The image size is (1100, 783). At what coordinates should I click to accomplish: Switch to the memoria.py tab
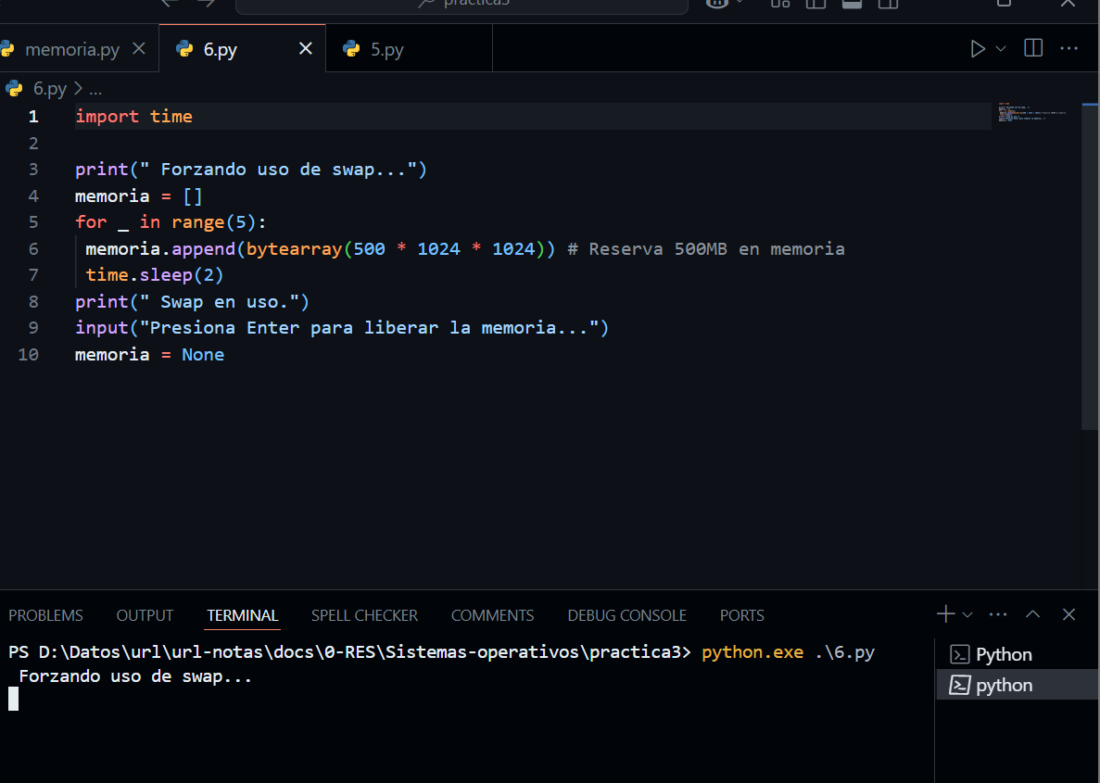71,50
